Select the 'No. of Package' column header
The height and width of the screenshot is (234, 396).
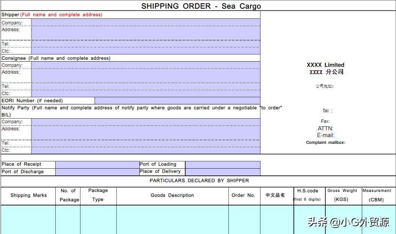pyautogui.click(x=69, y=195)
